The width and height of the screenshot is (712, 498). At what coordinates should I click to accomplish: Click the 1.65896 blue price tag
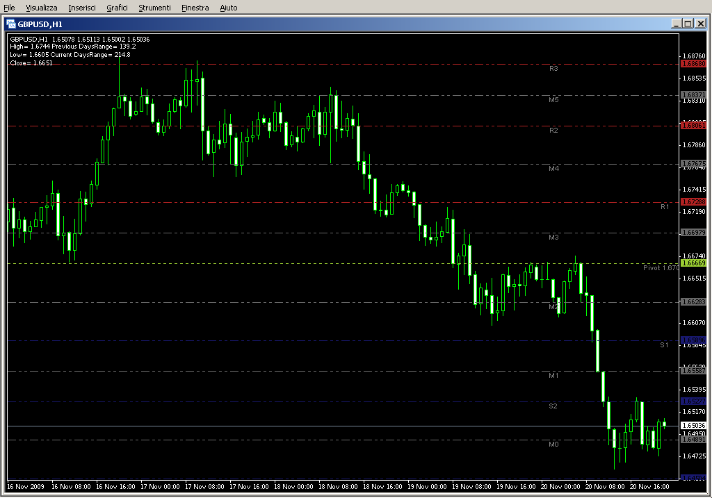[x=693, y=340]
